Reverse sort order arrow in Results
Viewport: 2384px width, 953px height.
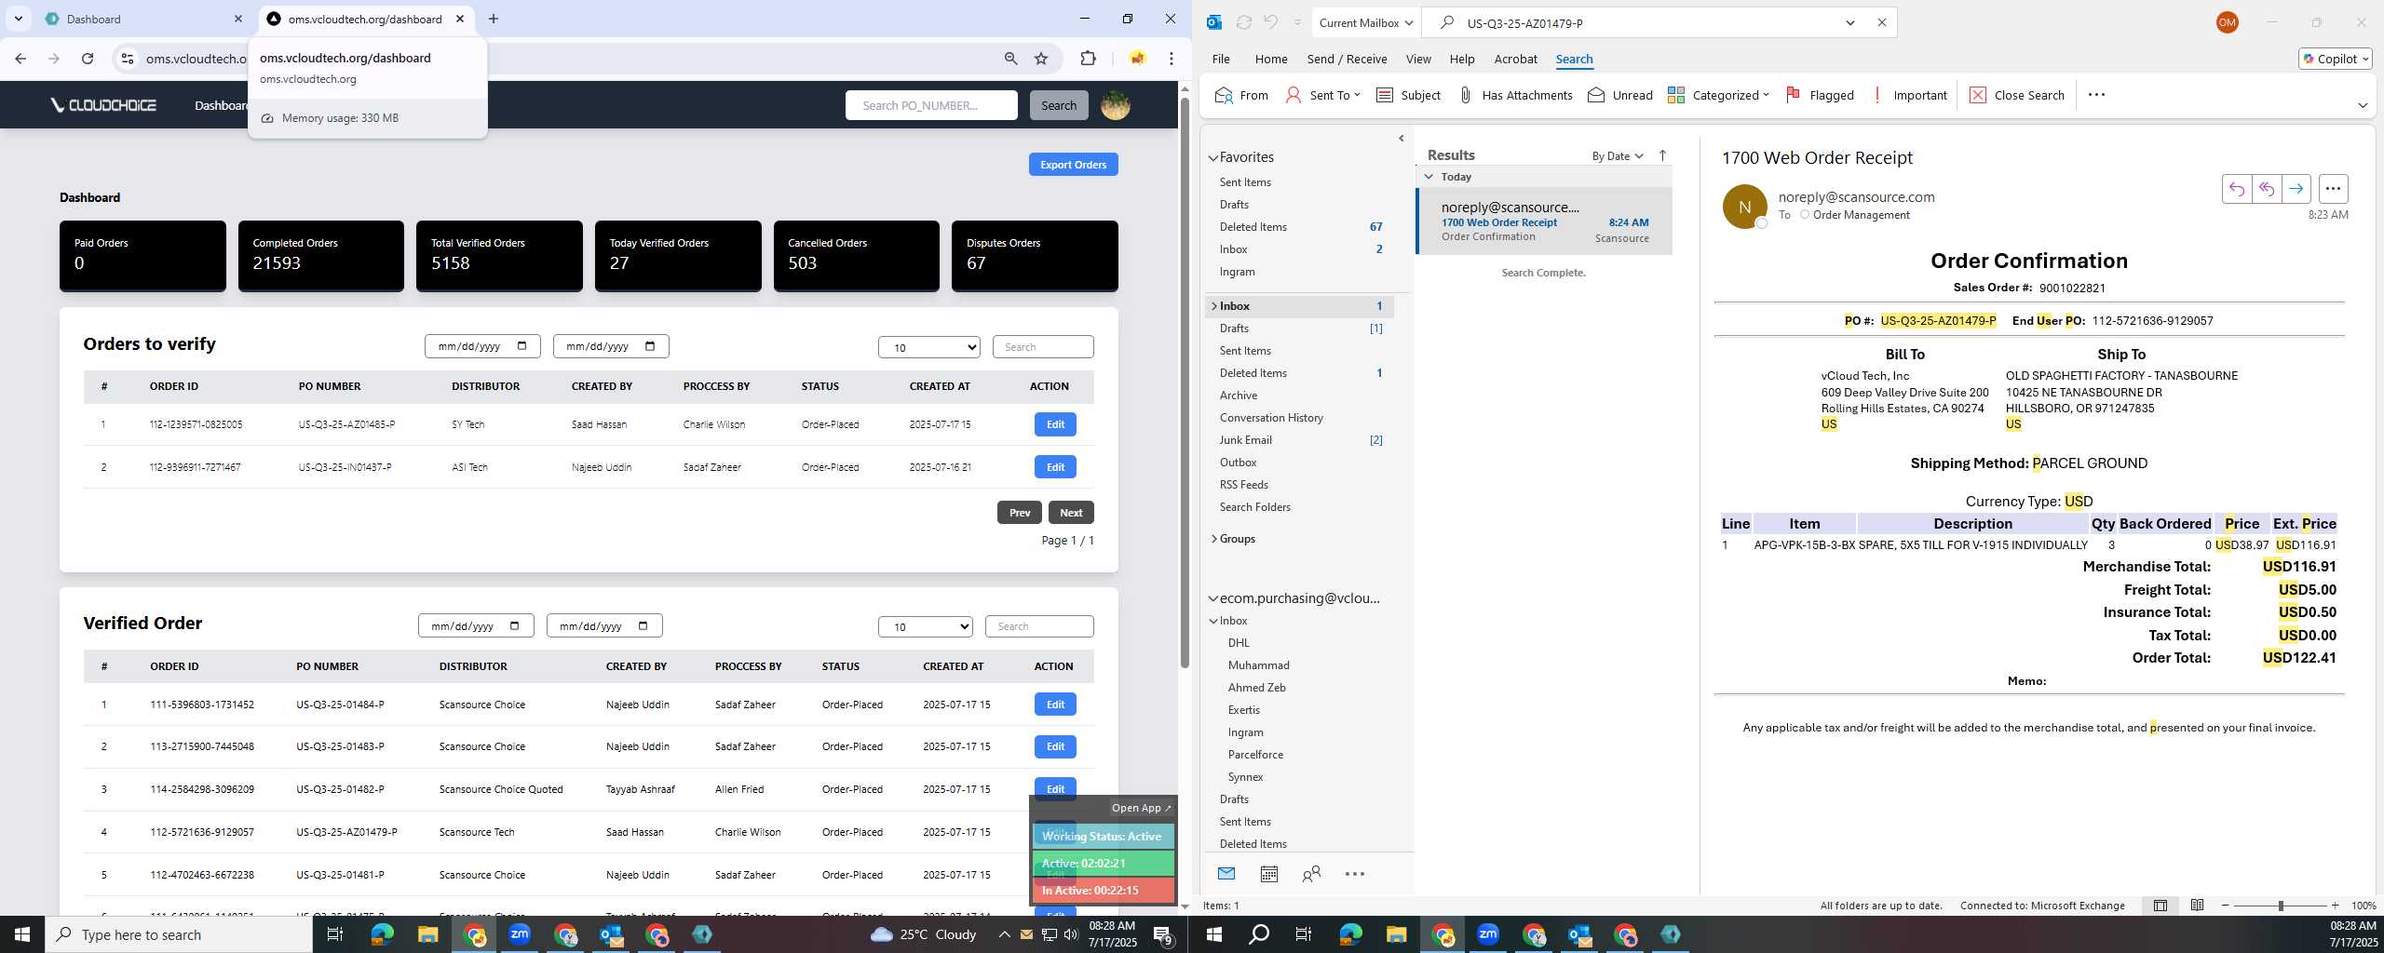pos(1662,155)
